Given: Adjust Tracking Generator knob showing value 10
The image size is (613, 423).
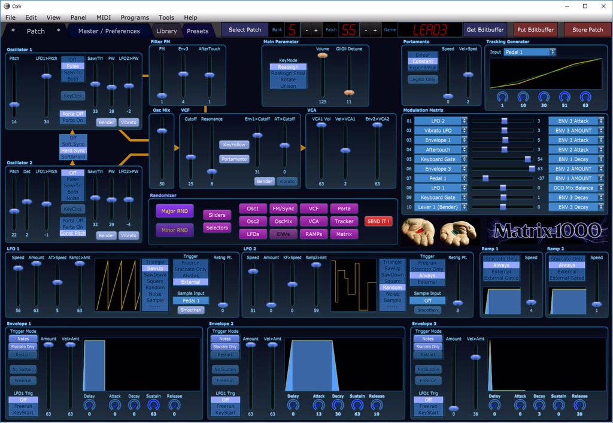Looking at the screenshot, I should click(523, 96).
